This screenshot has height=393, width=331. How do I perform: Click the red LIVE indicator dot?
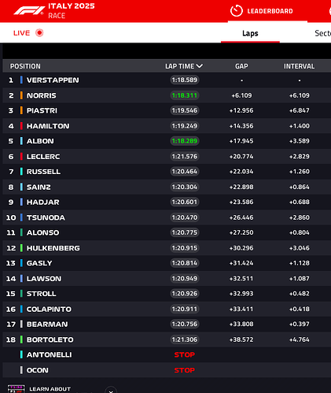coord(39,33)
